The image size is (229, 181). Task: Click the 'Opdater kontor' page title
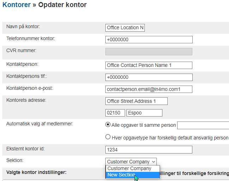pos(62,5)
